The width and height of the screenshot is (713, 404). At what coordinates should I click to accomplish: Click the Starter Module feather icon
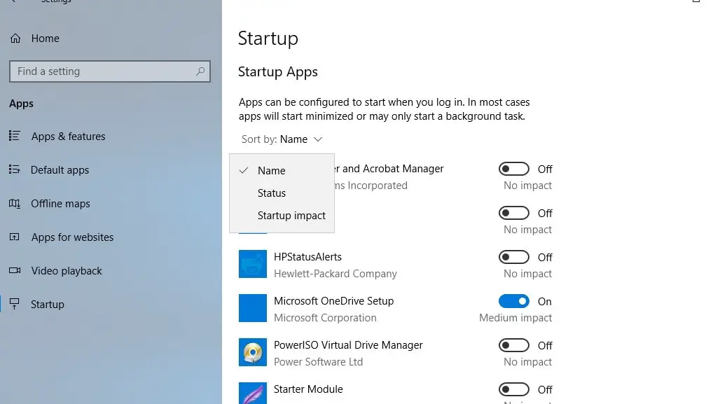pos(253,393)
